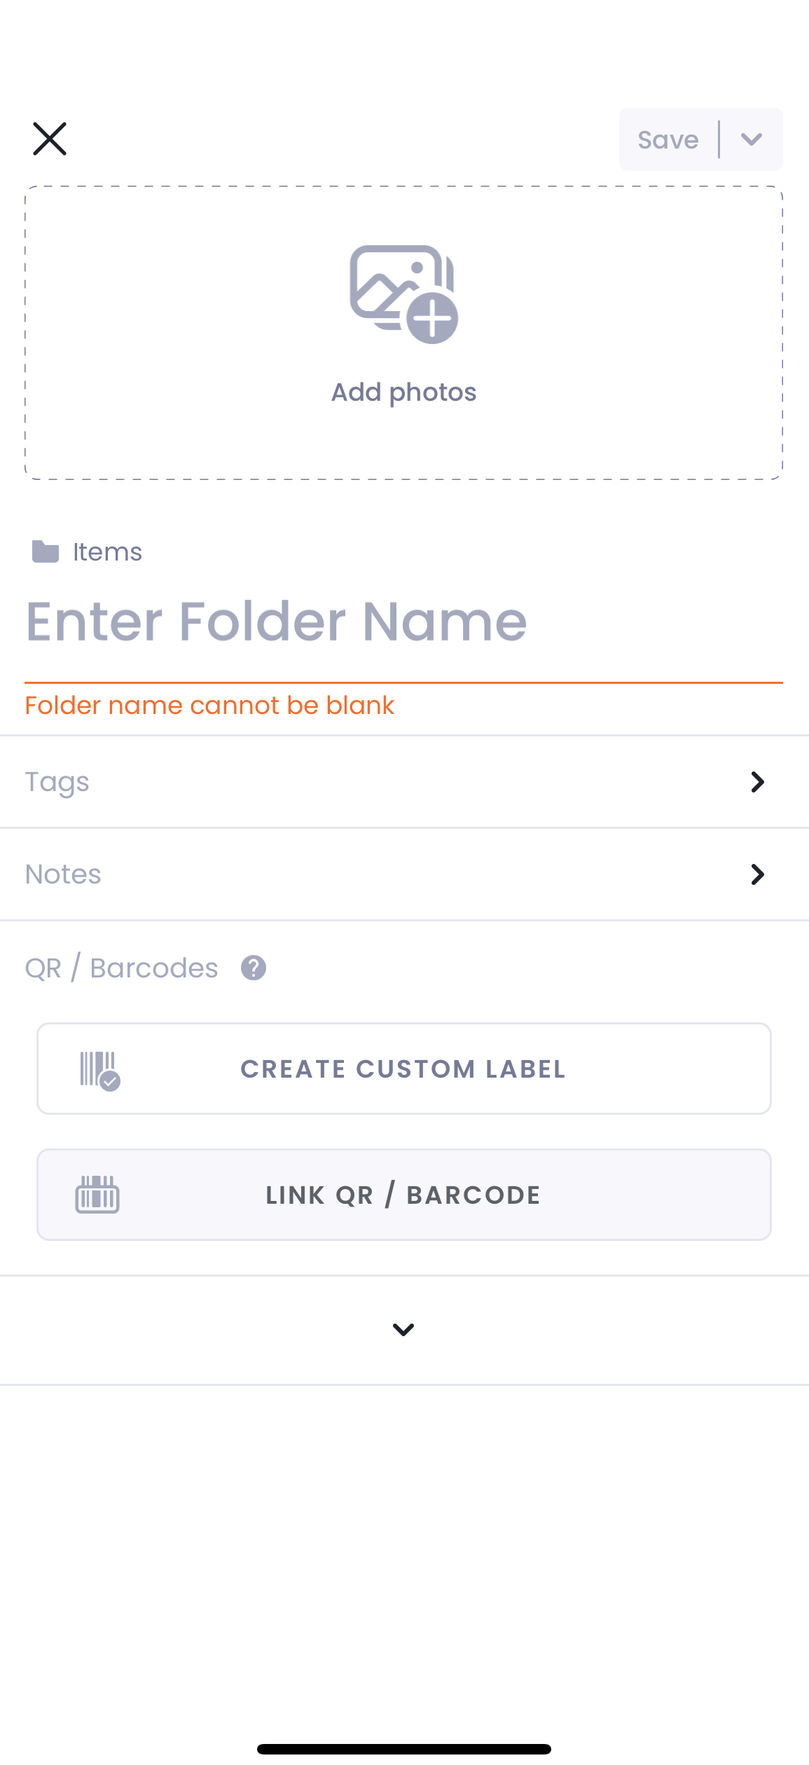Viewport: 809px width, 1765px height.
Task: Click the folder icon beside Items
Action: click(46, 551)
